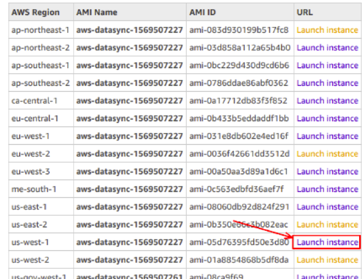The width and height of the screenshot is (364, 279).
Task: Select AMI ID ami-0786ddae86abf0362
Action: [x=239, y=83]
